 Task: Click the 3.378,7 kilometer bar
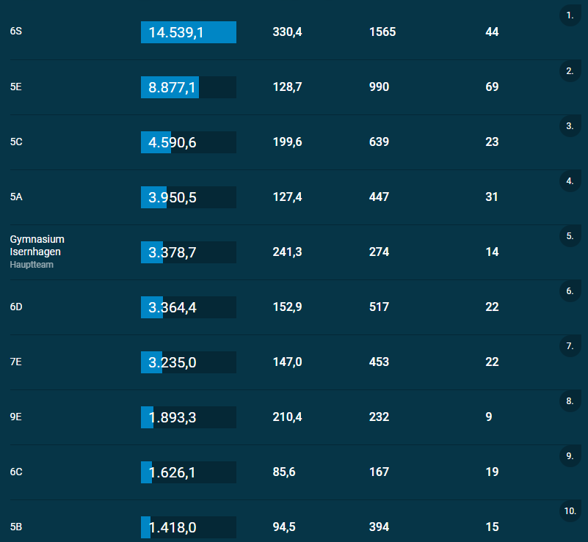point(189,252)
